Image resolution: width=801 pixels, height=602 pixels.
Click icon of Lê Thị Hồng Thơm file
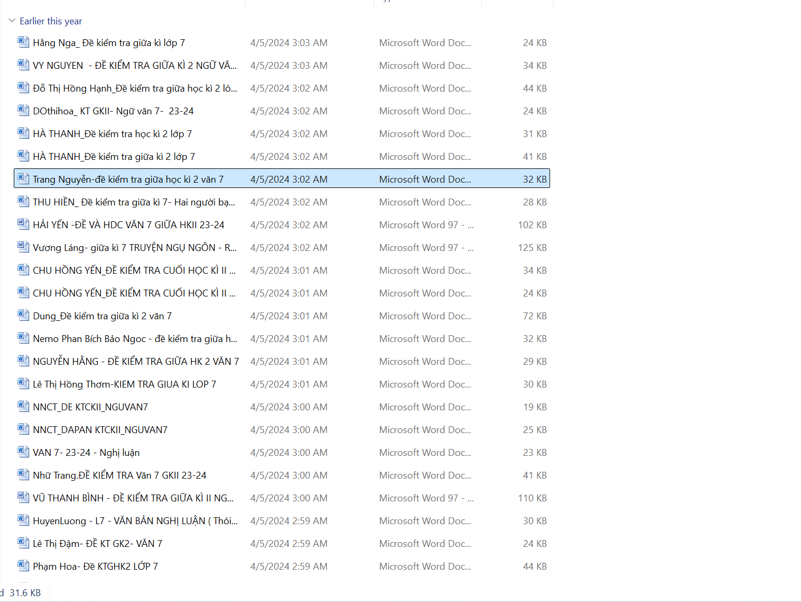[x=23, y=384]
